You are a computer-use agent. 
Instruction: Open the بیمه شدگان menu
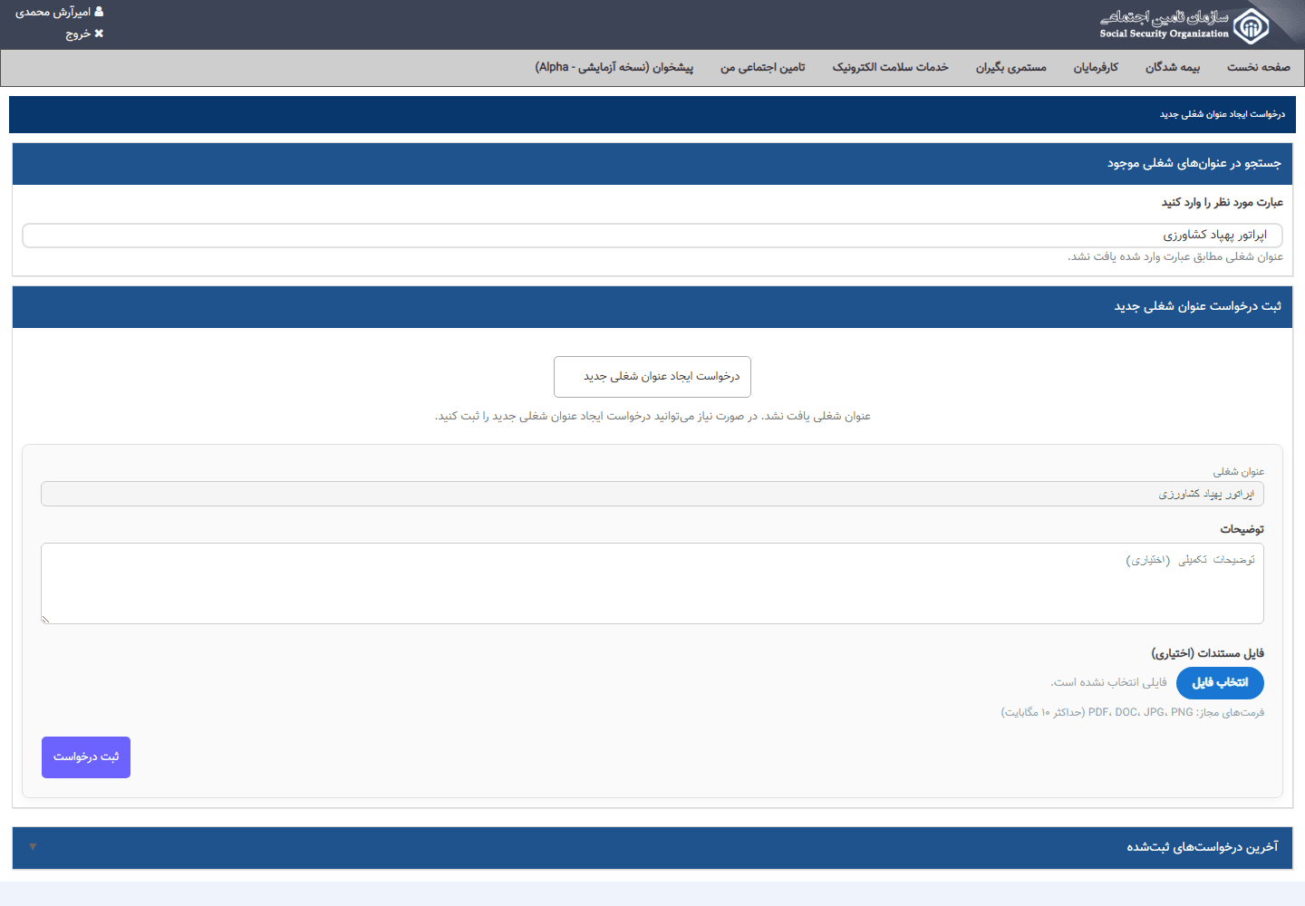1173,68
